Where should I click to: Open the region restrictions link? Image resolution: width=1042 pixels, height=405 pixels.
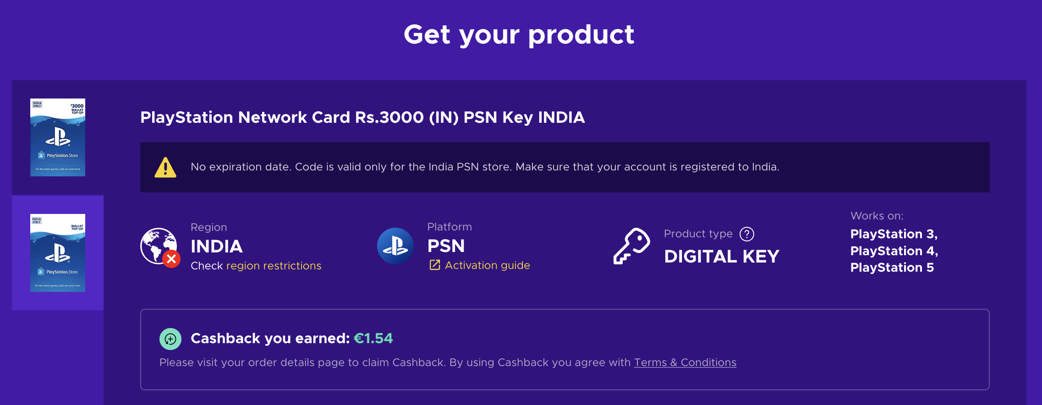coord(274,266)
